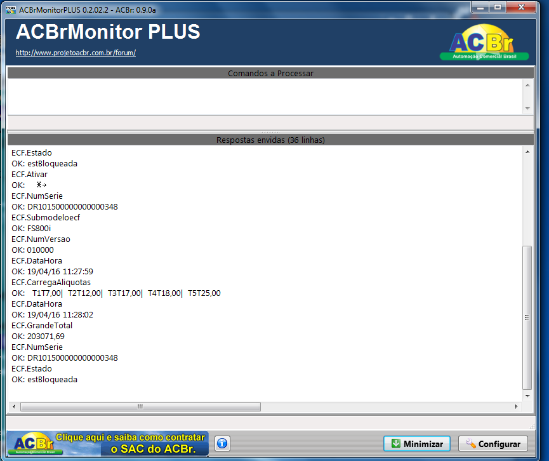Select the ECF.CarregaAliquotas line
Viewport: 549px width, 461px height.
click(x=51, y=283)
